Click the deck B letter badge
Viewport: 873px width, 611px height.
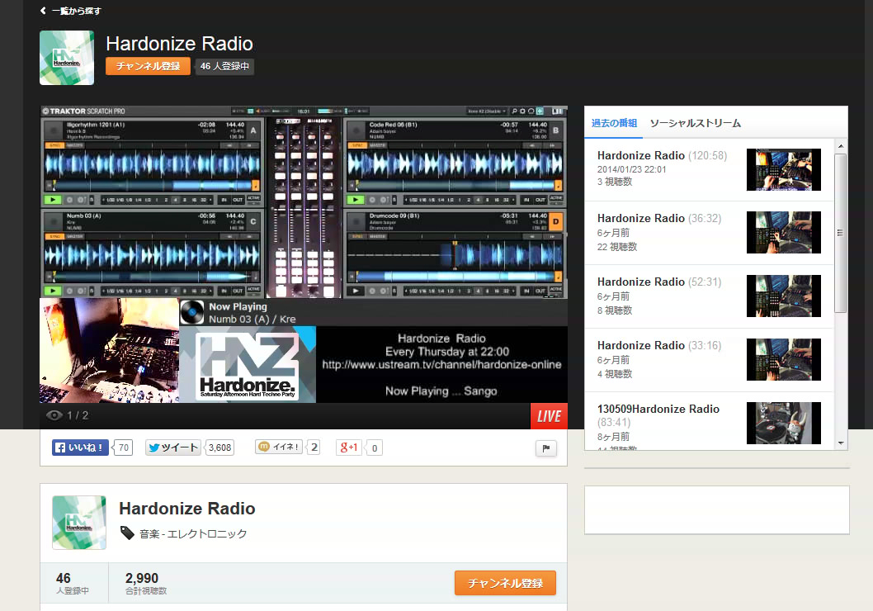(555, 130)
